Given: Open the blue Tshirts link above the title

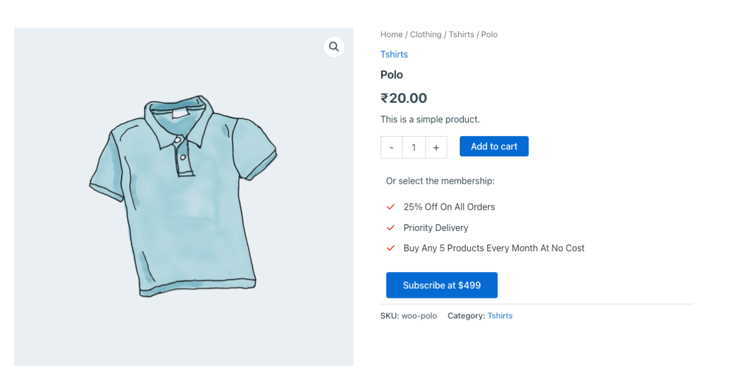Looking at the screenshot, I should click(x=394, y=55).
